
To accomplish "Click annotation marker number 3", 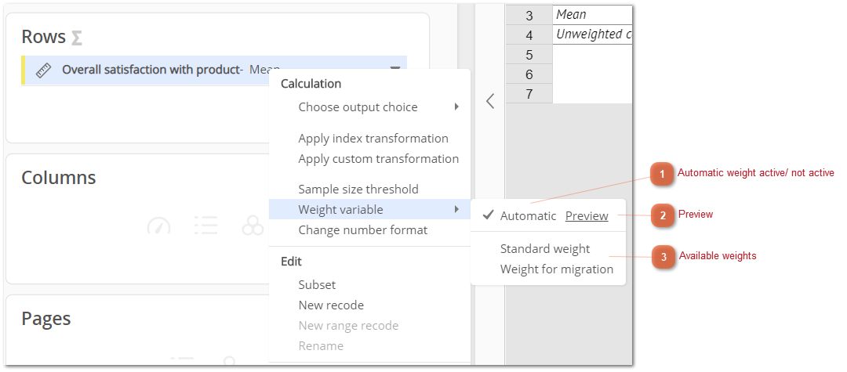I will pos(663,257).
